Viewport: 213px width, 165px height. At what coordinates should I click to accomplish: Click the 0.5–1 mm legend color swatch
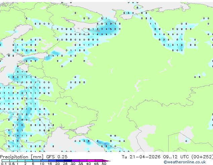tap(13, 161)
